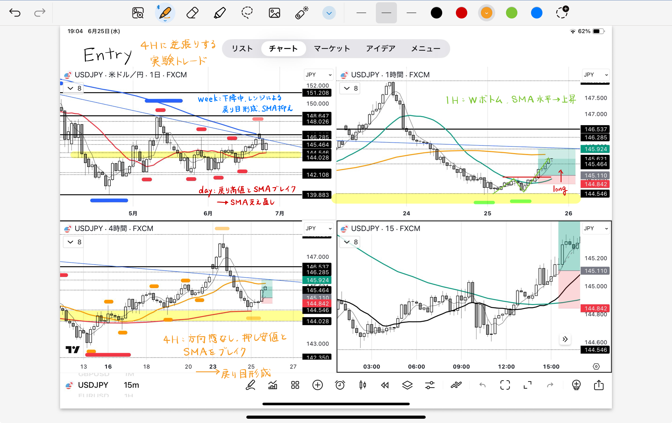The width and height of the screenshot is (672, 423).
Task: Open JPY currency dropdown on 4-hour chart
Action: (318, 228)
